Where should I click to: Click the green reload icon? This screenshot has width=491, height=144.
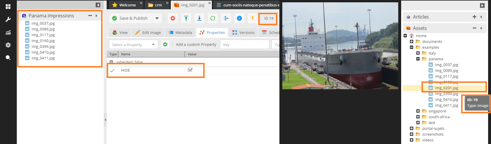click(x=213, y=18)
